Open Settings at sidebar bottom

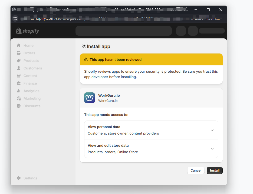pos(30,178)
